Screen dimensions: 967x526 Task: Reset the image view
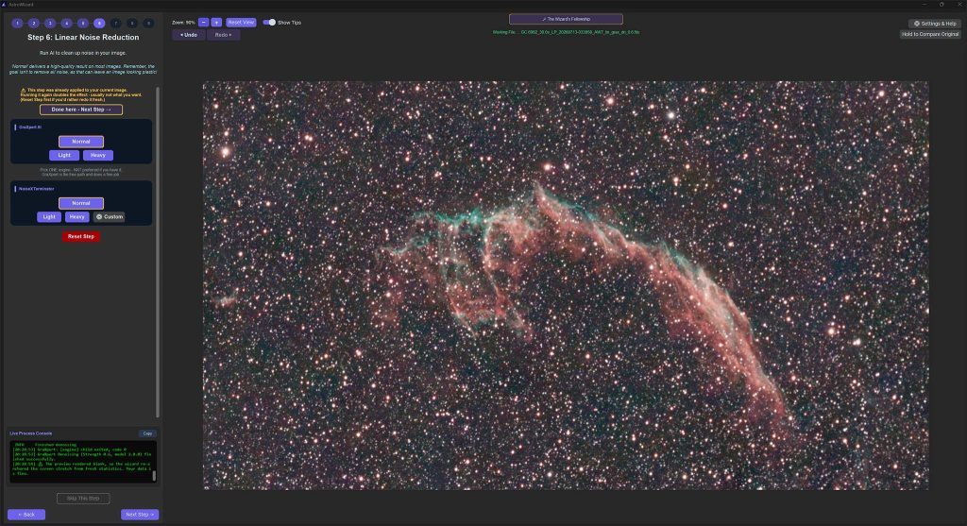click(241, 23)
